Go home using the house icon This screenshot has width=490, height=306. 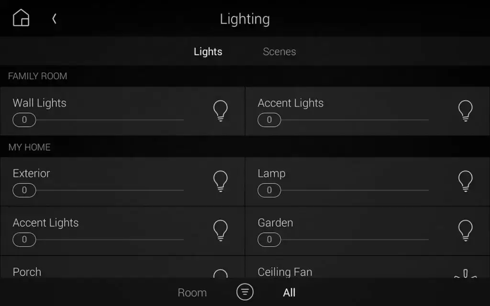[21, 18]
